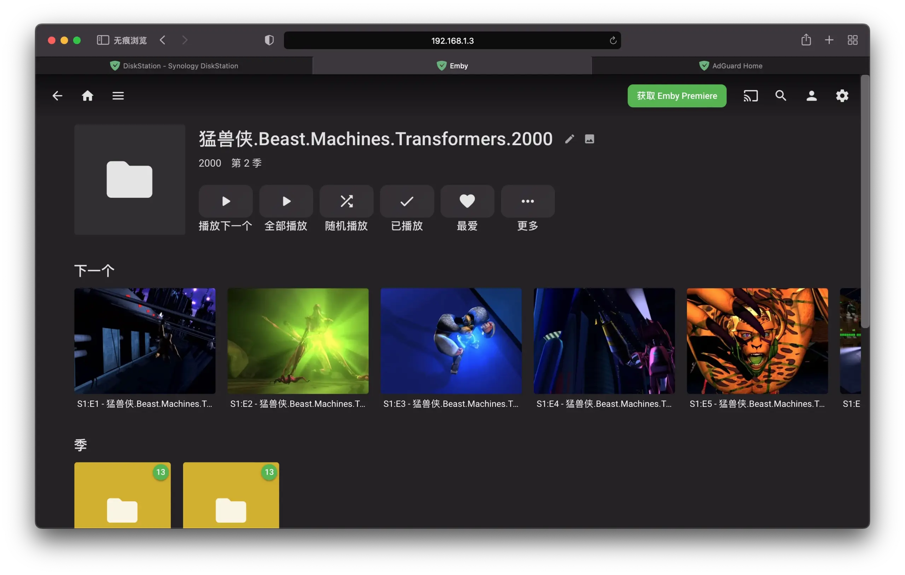Open the S1:E4 episode thumbnail

pos(605,341)
